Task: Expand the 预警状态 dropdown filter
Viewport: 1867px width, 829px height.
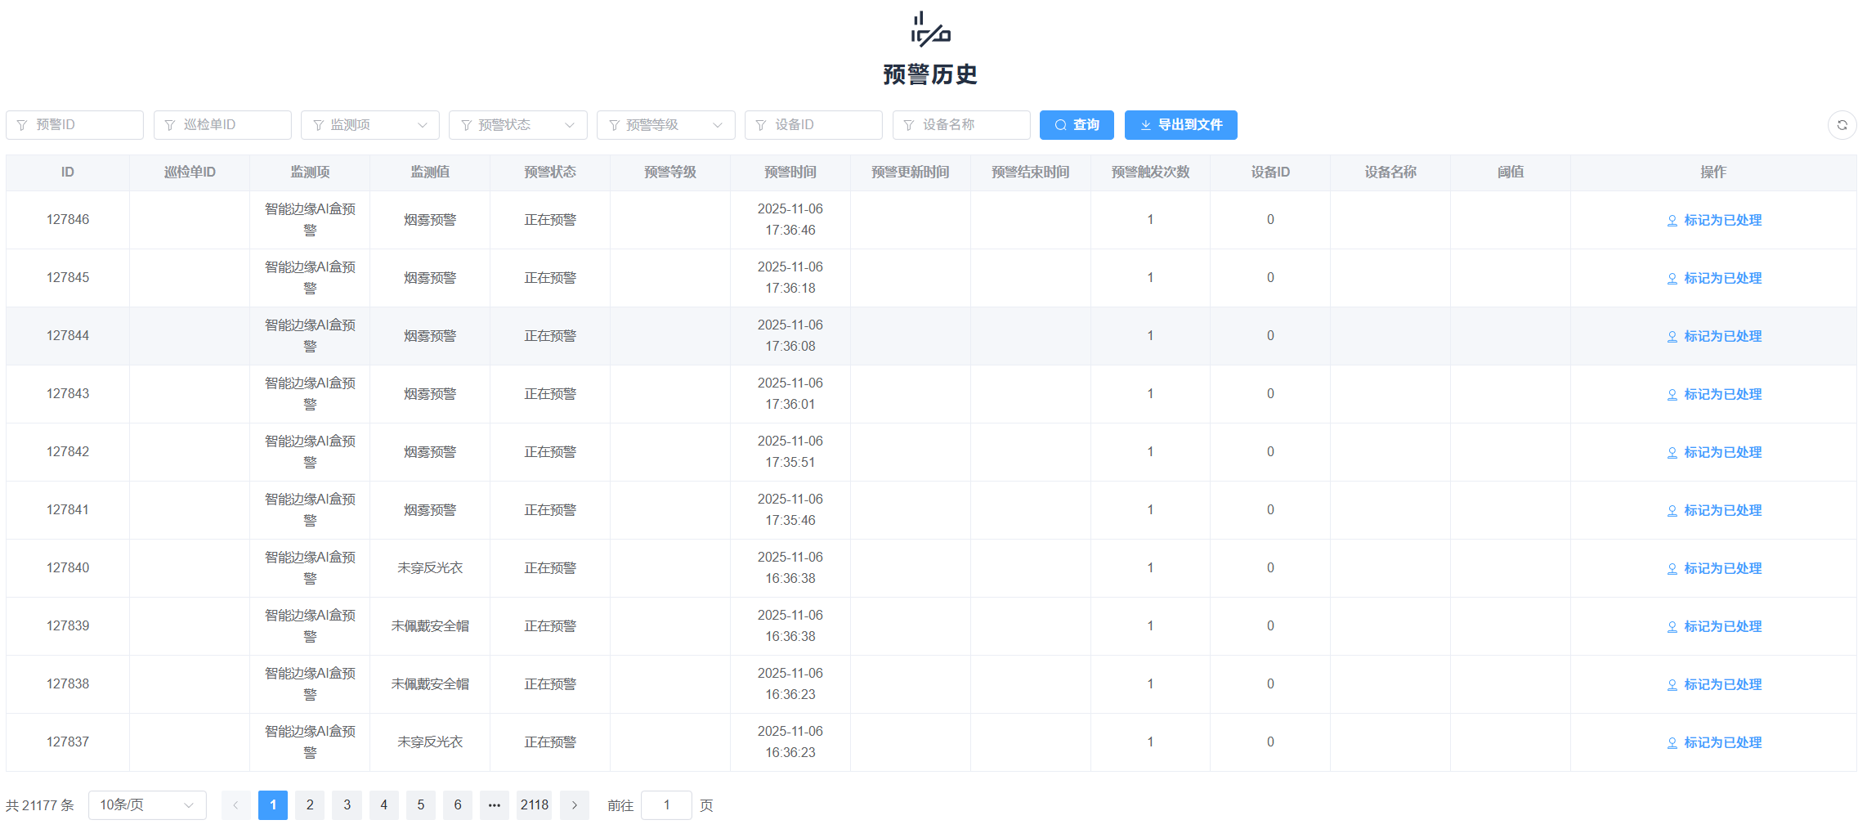Action: pos(517,125)
